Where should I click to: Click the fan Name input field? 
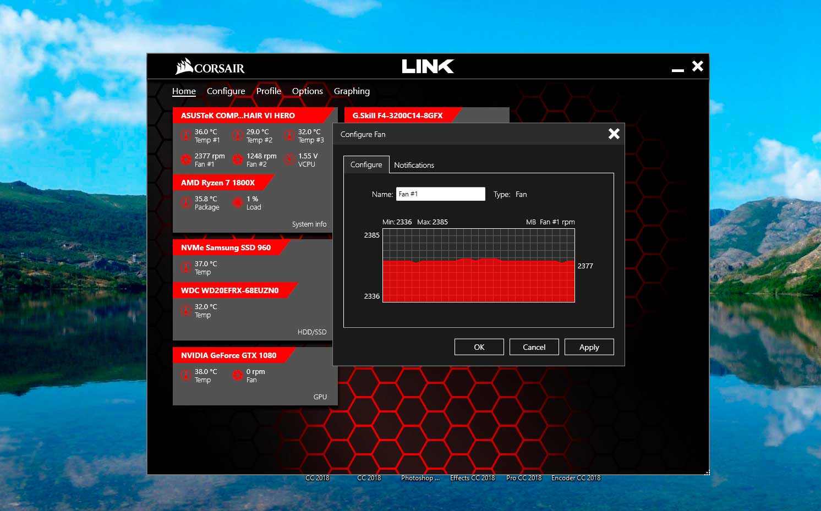441,194
